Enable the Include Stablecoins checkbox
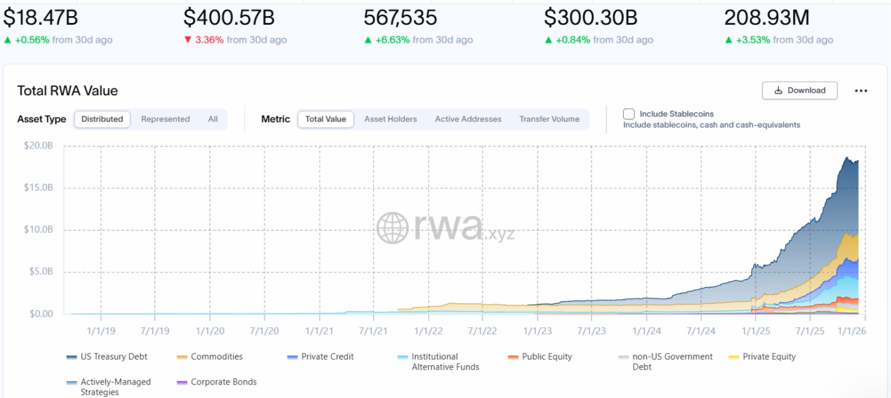Image resolution: width=891 pixels, height=398 pixels. coord(629,114)
